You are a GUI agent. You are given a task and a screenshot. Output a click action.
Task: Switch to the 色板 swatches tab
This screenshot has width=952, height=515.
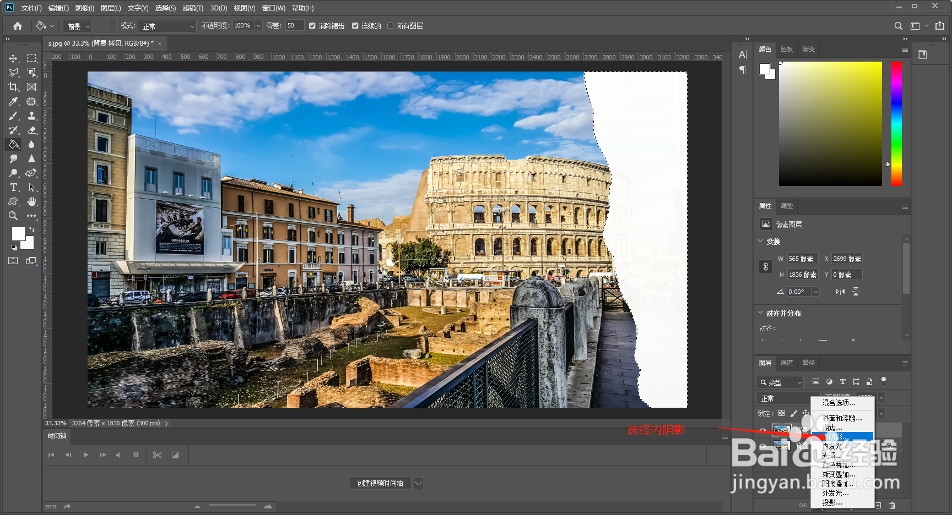click(x=786, y=49)
